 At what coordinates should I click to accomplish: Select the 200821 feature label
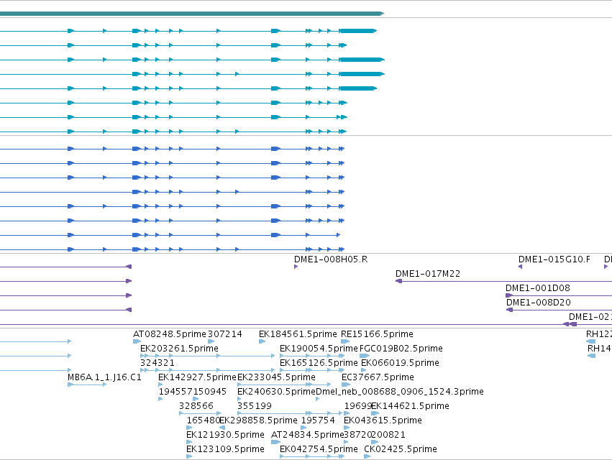pos(388,435)
